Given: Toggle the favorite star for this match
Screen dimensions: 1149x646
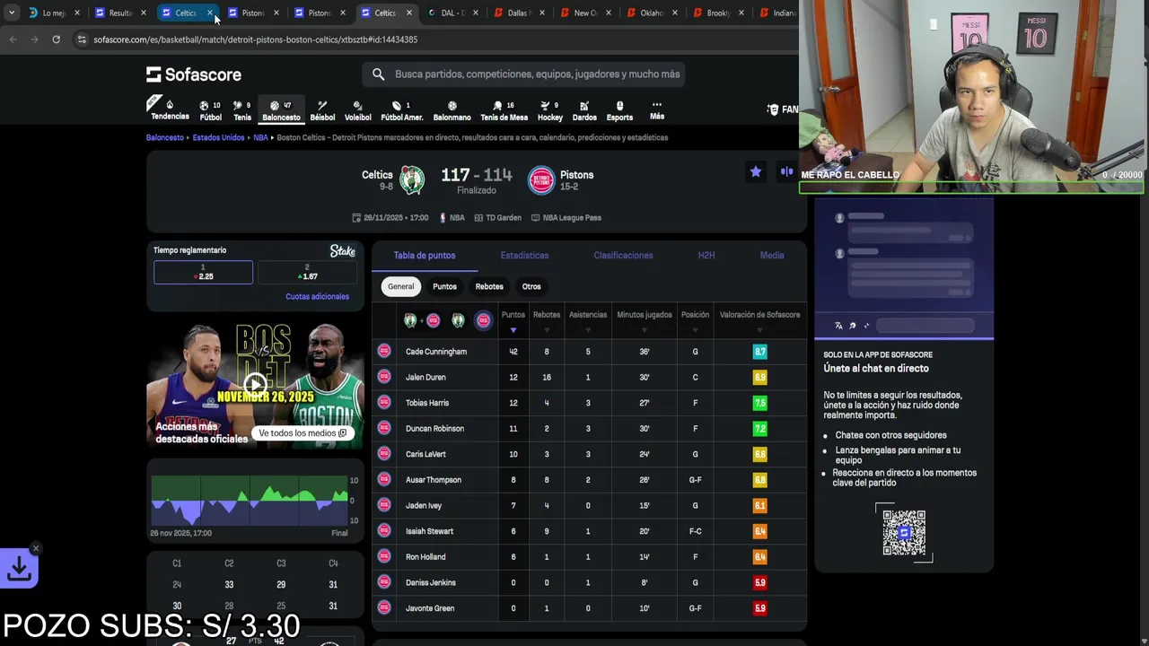Looking at the screenshot, I should [756, 171].
